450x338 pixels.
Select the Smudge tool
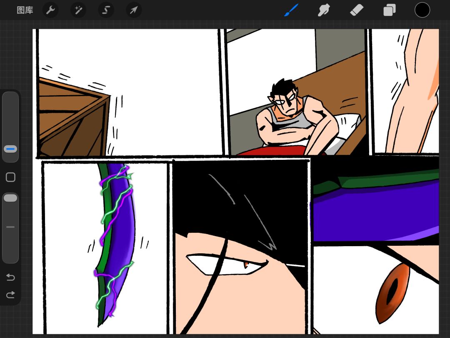[x=324, y=10]
